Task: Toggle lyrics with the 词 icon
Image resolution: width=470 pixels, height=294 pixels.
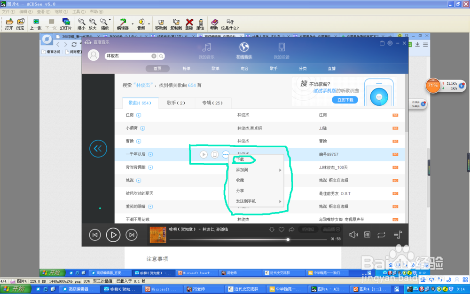Action: click(367, 235)
